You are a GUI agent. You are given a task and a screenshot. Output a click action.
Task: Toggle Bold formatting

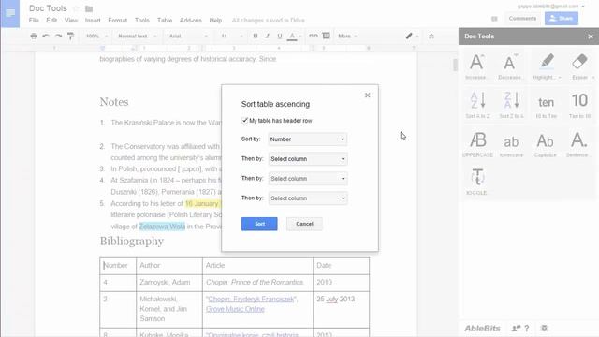(x=256, y=36)
